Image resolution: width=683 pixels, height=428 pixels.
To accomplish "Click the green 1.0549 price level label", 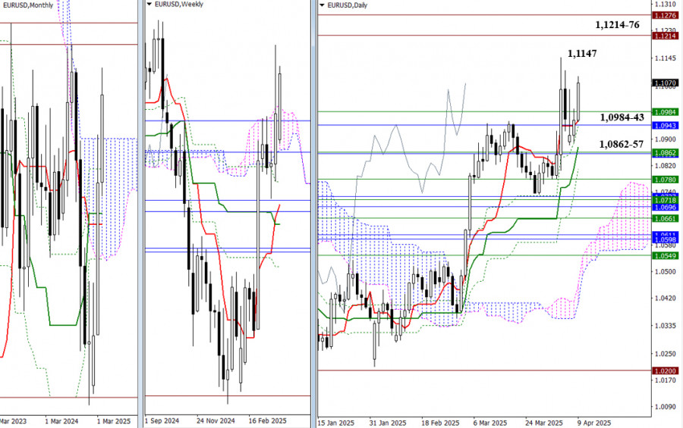I will (x=665, y=256).
